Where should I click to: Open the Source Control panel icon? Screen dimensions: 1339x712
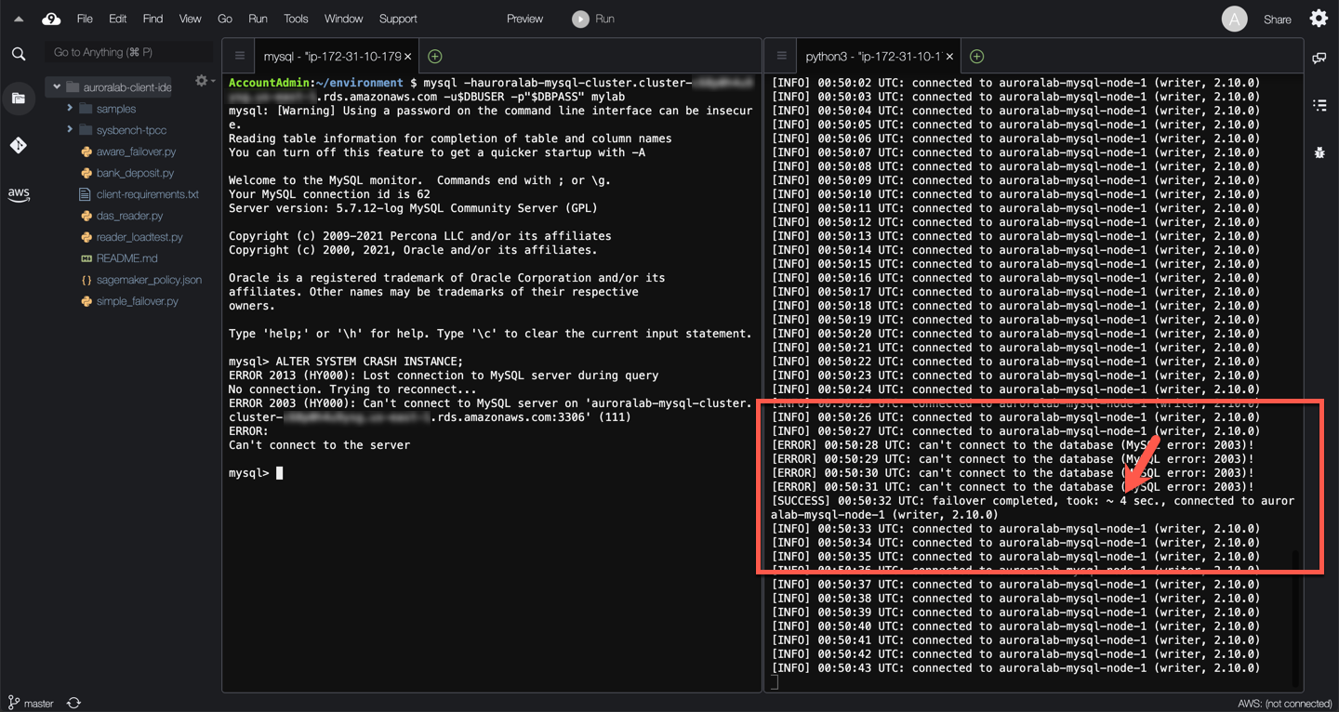click(19, 145)
